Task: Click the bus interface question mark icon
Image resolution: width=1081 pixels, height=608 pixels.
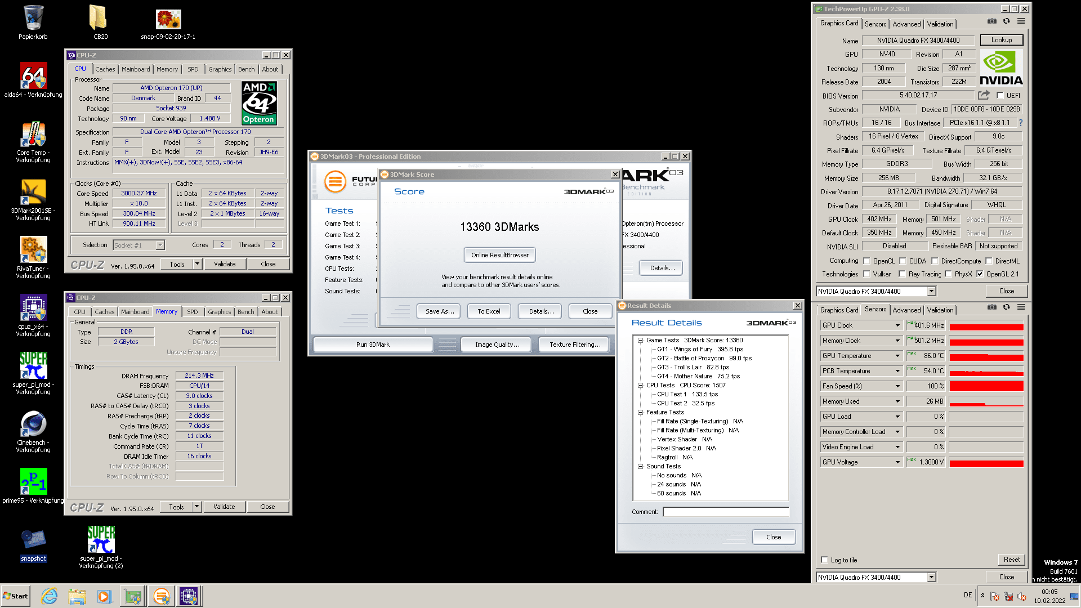Action: (1020, 123)
